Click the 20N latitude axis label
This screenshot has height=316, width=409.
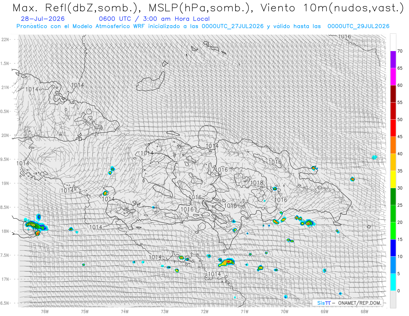(x=5, y=135)
